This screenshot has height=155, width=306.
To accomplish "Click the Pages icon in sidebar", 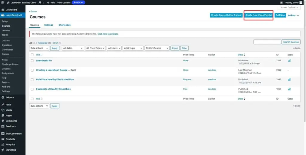I will coord(3,116).
